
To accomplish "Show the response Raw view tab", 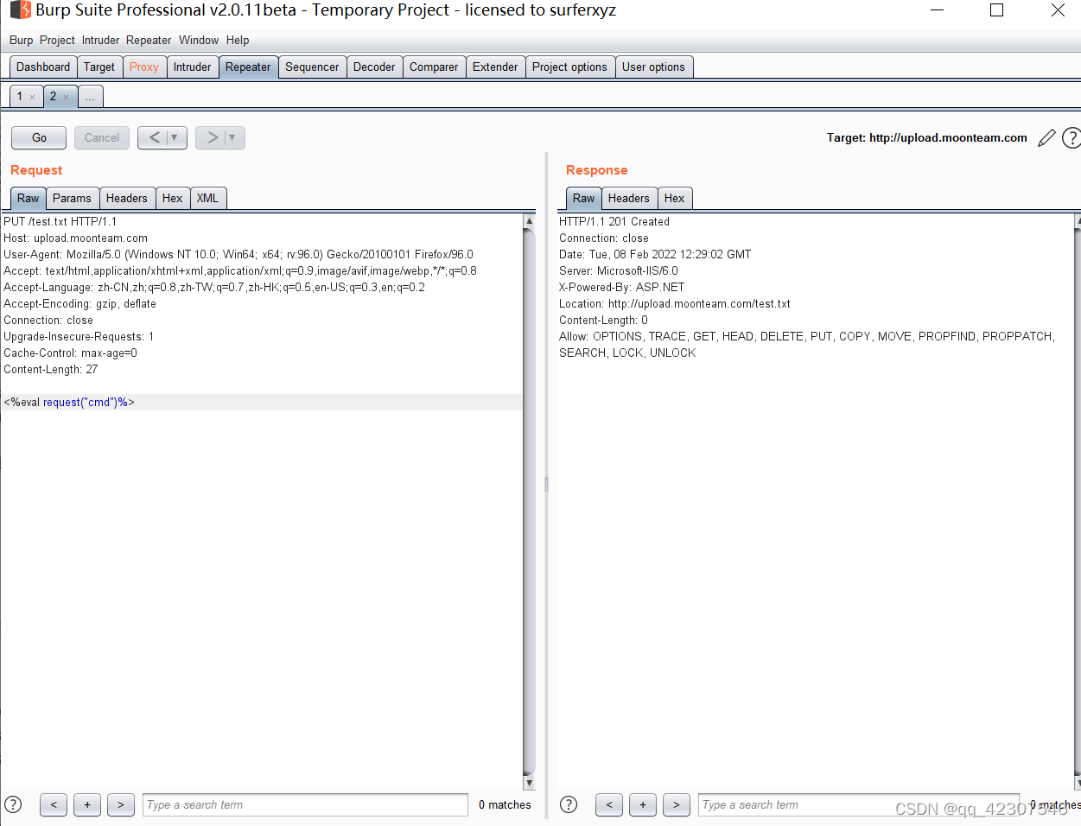I will coord(584,198).
